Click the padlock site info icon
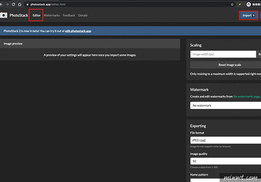The width and height of the screenshot is (261, 182). point(28,4)
